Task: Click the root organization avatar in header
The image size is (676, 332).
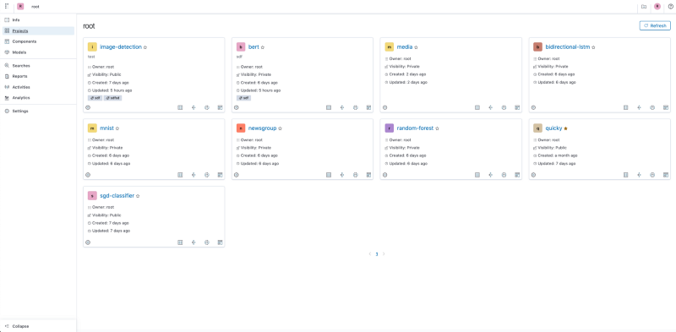Action: coord(19,7)
